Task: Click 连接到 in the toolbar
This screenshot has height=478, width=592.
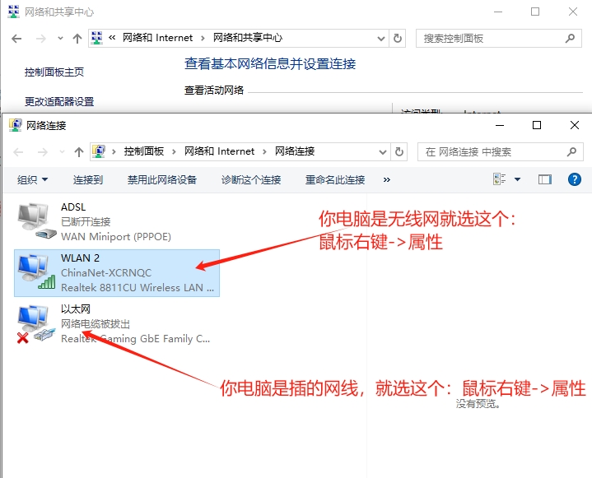Action: tap(88, 179)
